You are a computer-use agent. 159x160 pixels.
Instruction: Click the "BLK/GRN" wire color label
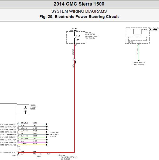pos(24,136)
